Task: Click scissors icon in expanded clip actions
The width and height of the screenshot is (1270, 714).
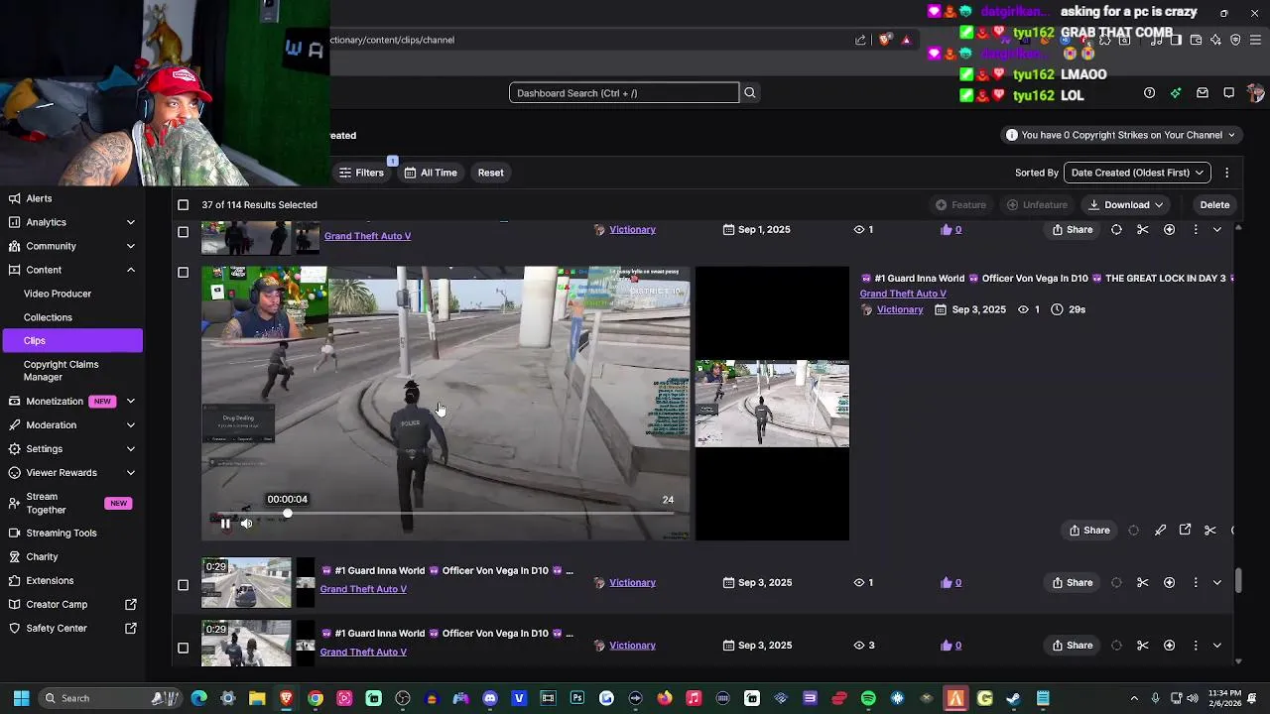Action: pyautogui.click(x=1210, y=531)
